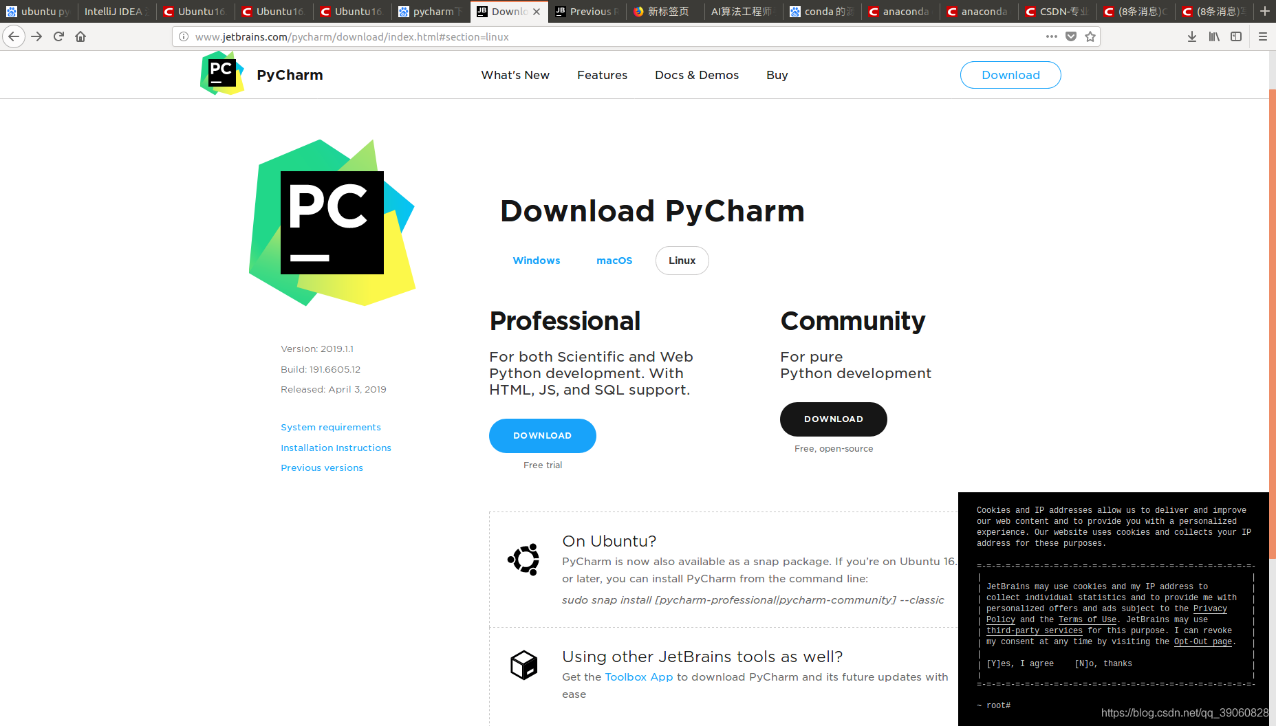Click the Toolbox App cube icon
This screenshot has height=726, width=1276.
524,665
